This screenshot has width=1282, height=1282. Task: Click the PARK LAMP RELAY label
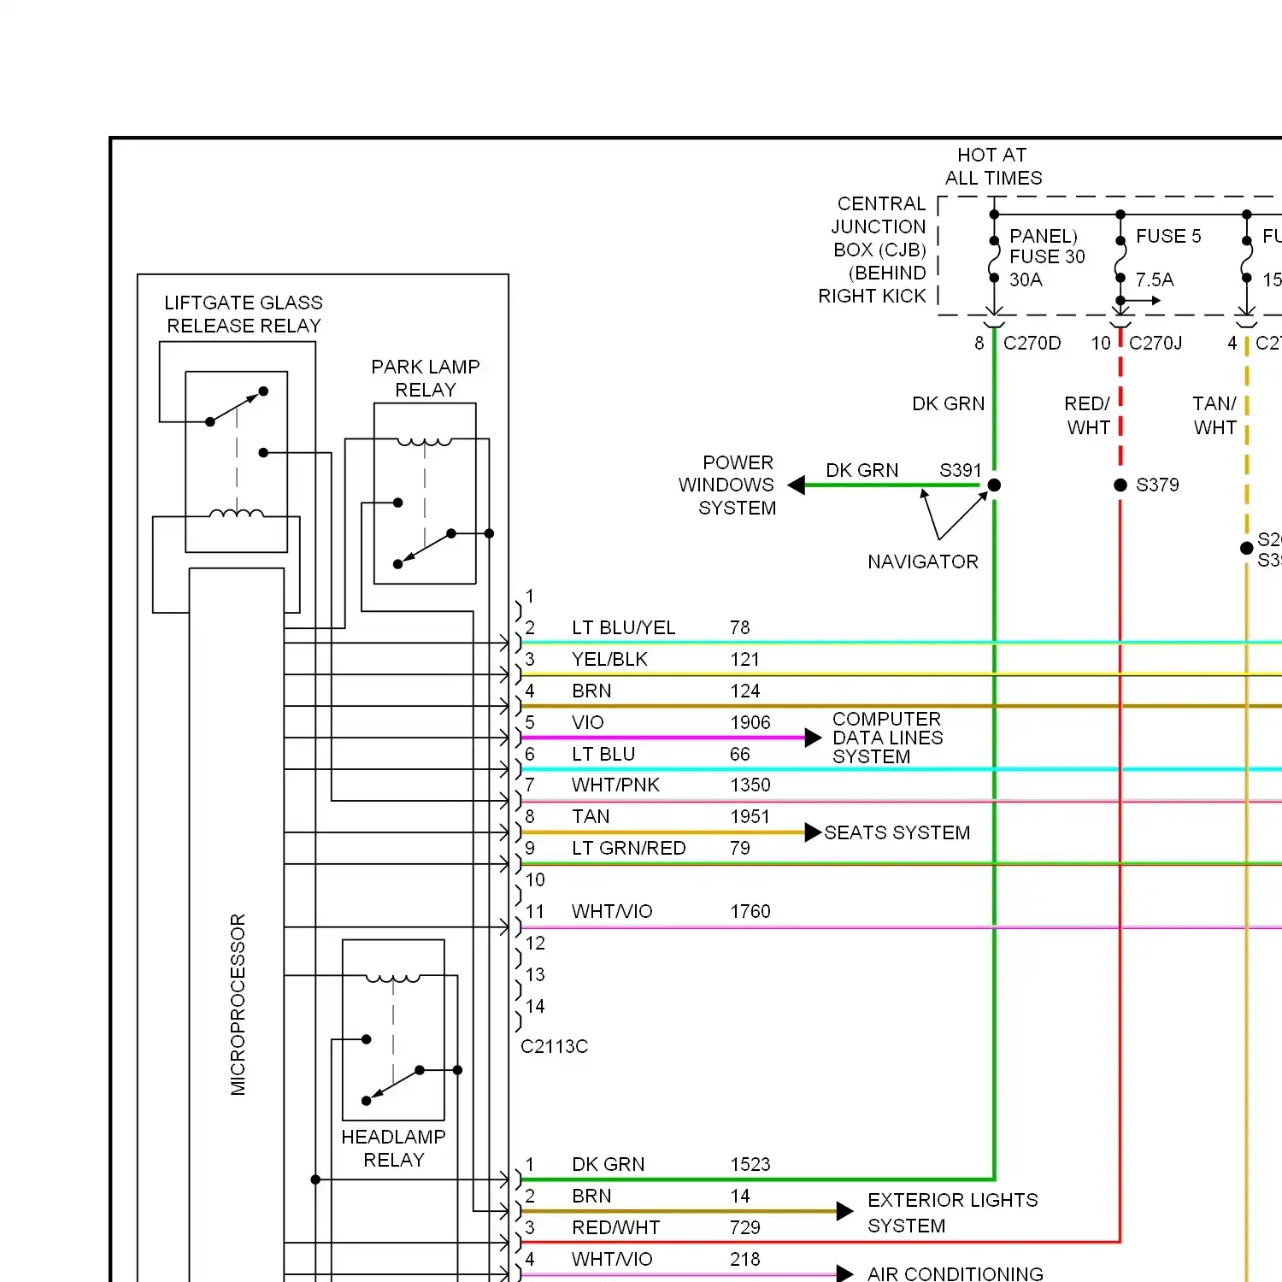(426, 379)
